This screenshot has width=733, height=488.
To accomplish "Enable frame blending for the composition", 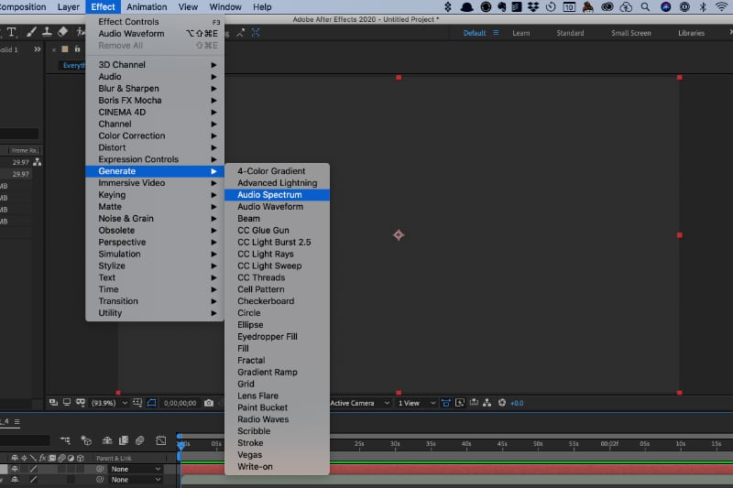I will (124, 440).
